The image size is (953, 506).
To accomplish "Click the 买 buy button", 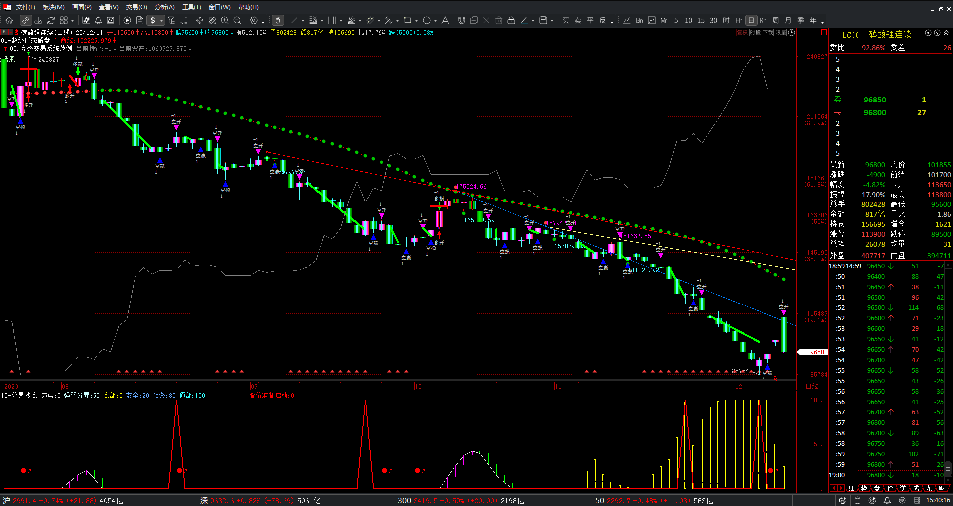I will pos(566,20).
